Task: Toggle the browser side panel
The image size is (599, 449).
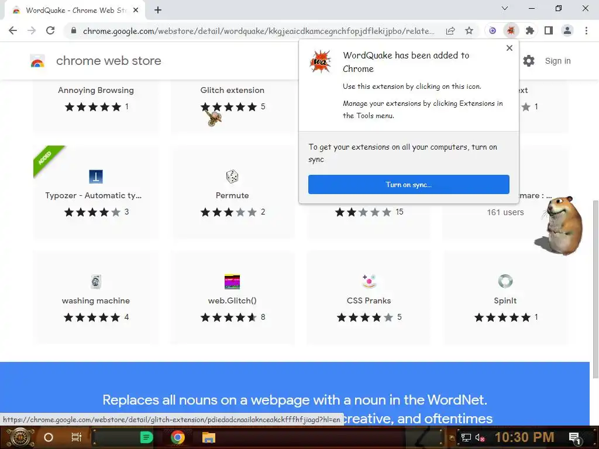Action: point(549,30)
